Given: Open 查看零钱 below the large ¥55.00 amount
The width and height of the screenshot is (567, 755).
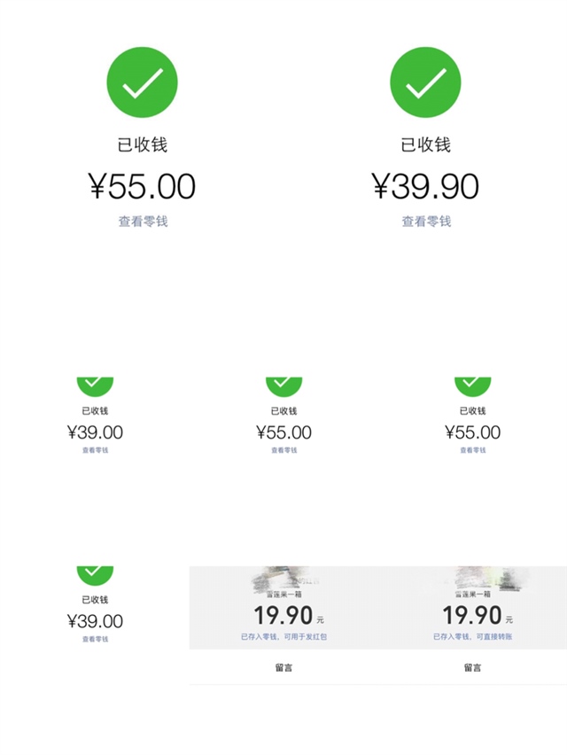Looking at the screenshot, I should pos(143,222).
